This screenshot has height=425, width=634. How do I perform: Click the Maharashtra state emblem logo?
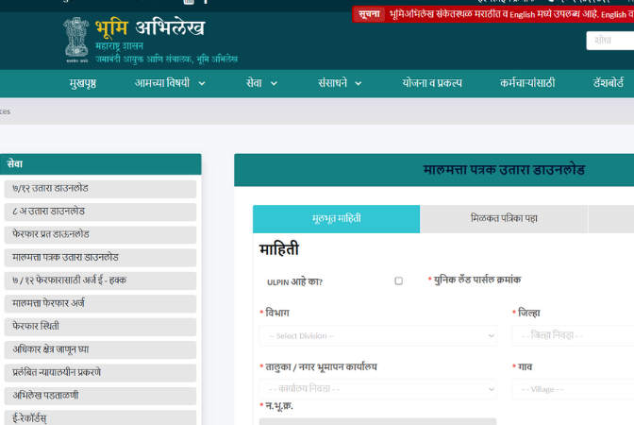pos(76,39)
